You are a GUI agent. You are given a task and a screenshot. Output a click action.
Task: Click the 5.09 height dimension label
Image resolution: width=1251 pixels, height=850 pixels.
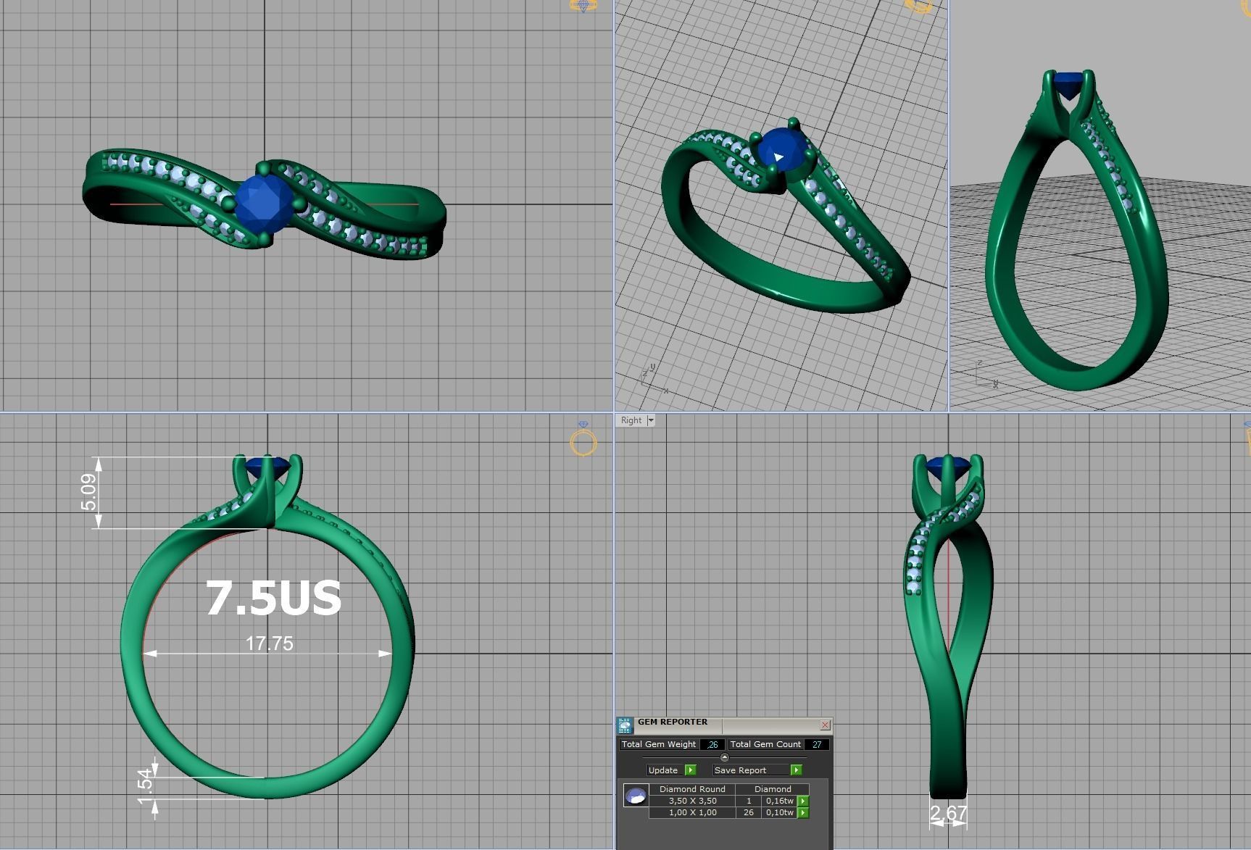click(x=88, y=492)
